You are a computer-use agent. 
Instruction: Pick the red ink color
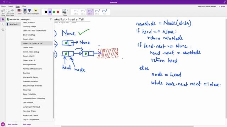tap(58, 12)
